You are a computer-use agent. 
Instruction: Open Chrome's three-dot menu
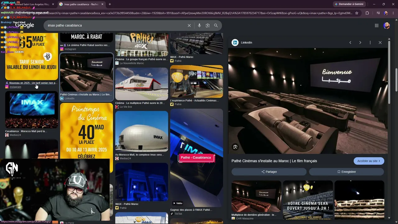click(x=393, y=13)
